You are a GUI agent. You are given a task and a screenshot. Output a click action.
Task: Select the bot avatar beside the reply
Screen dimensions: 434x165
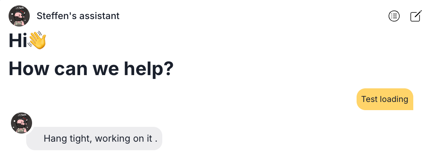pos(22,123)
